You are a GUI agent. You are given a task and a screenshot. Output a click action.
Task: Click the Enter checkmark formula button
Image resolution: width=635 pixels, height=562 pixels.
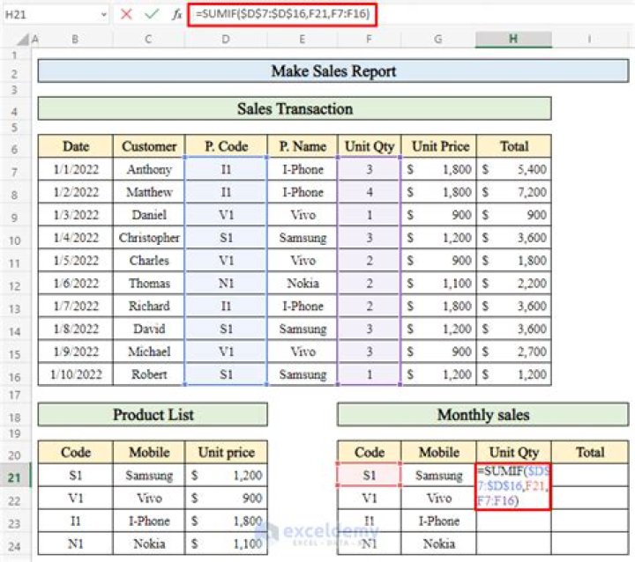(x=152, y=14)
